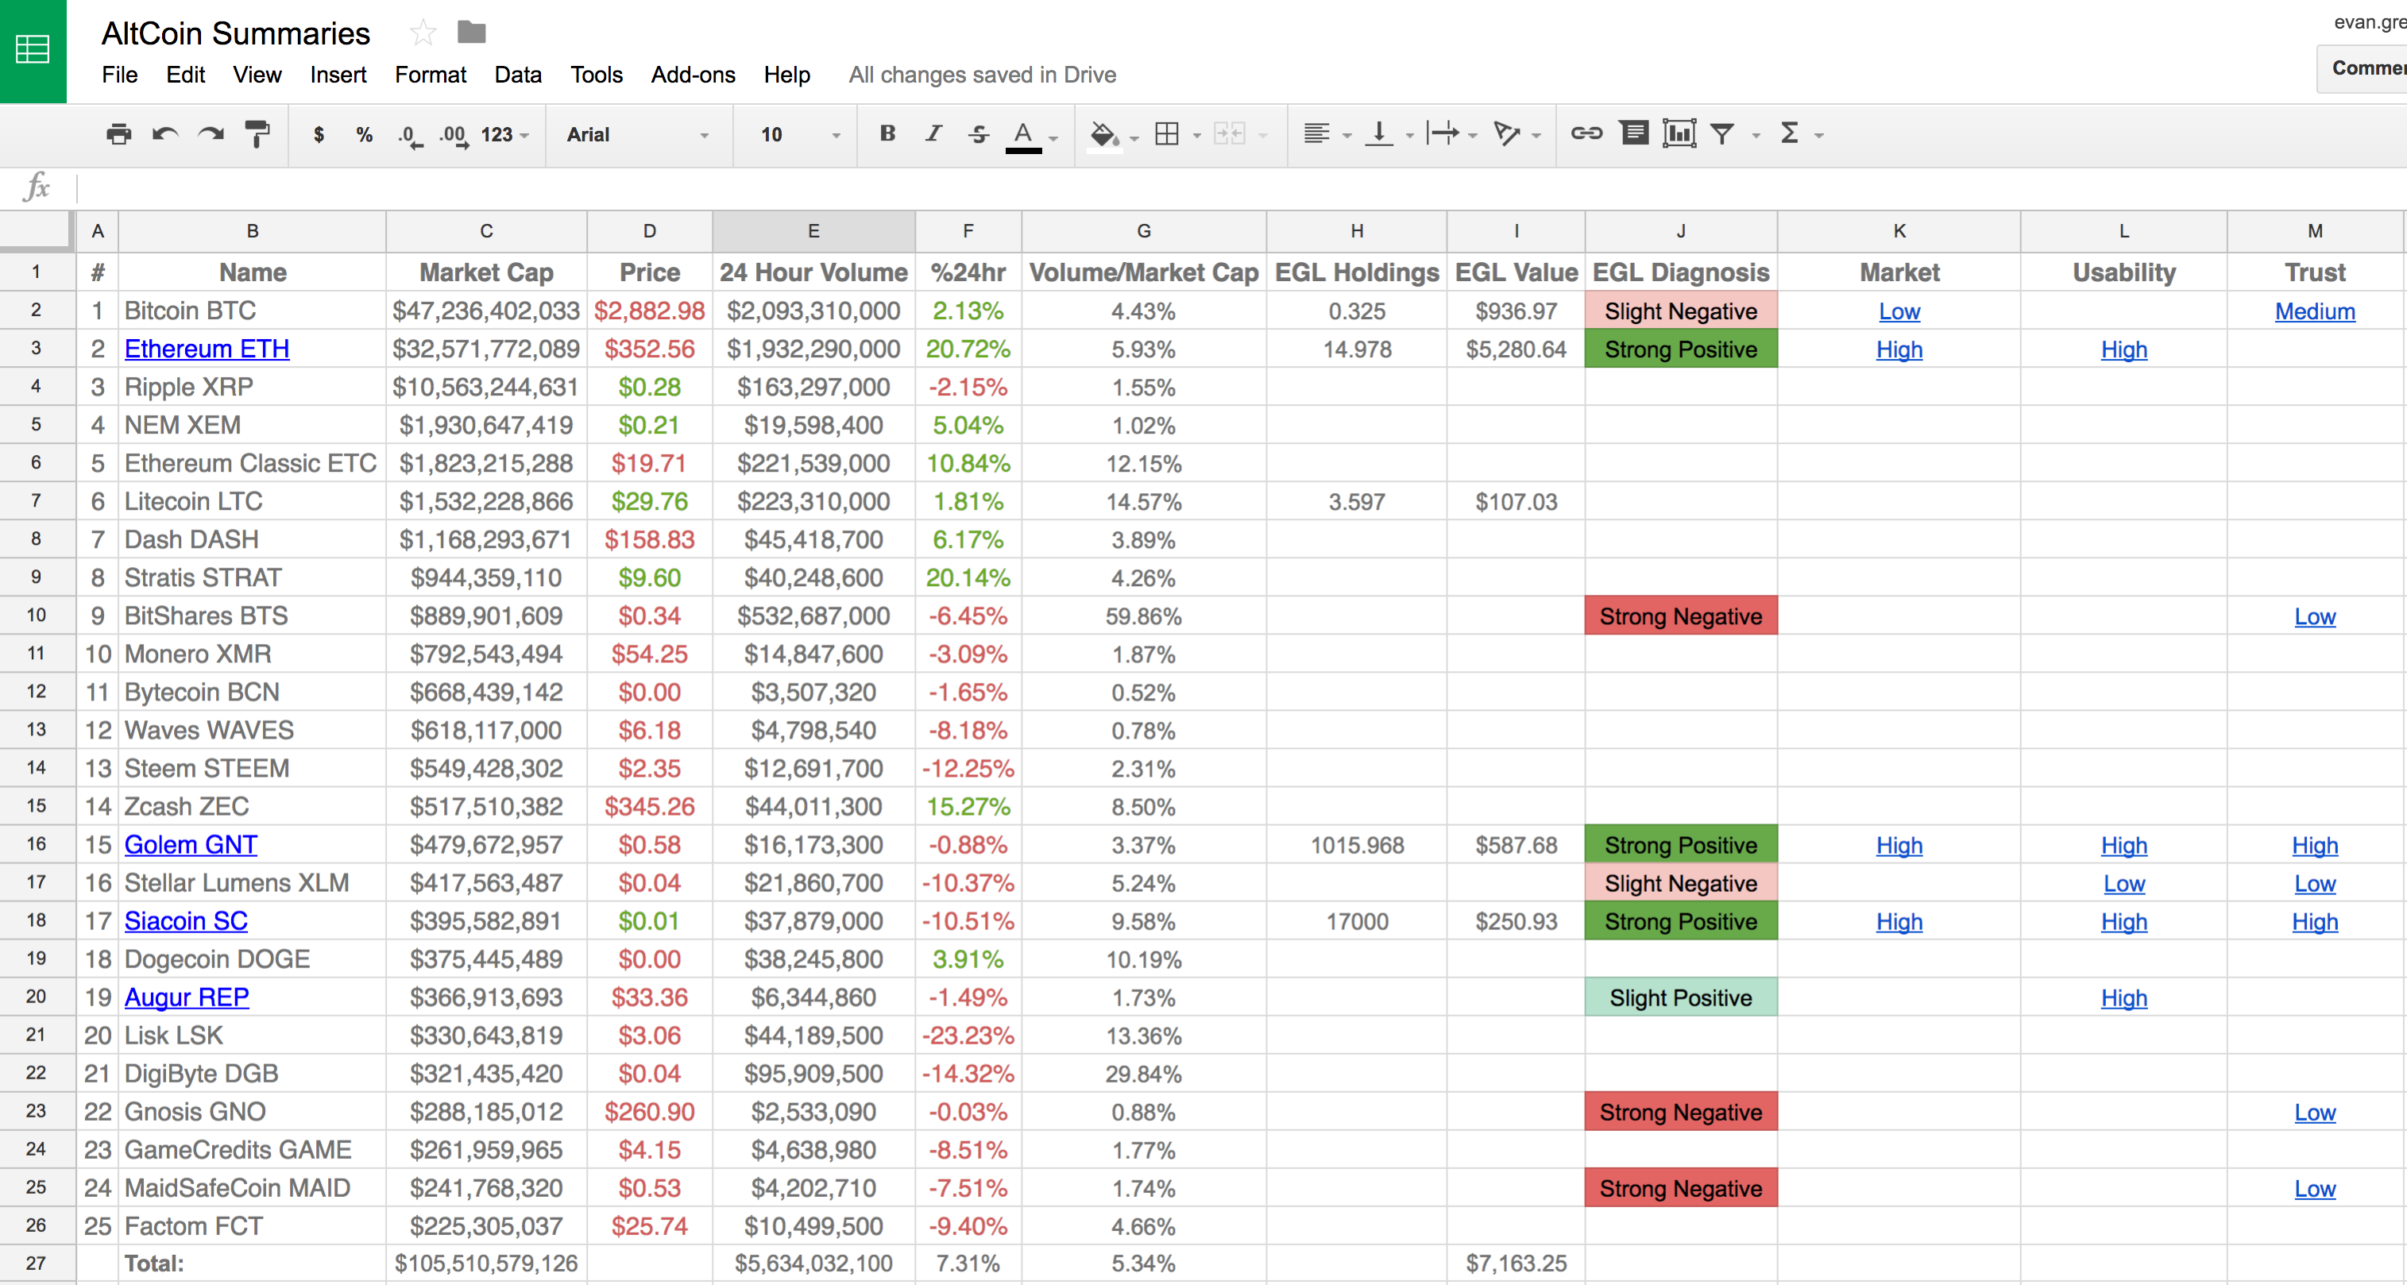This screenshot has width=2407, height=1285.
Task: Click the Filter funnel icon
Action: click(1722, 134)
